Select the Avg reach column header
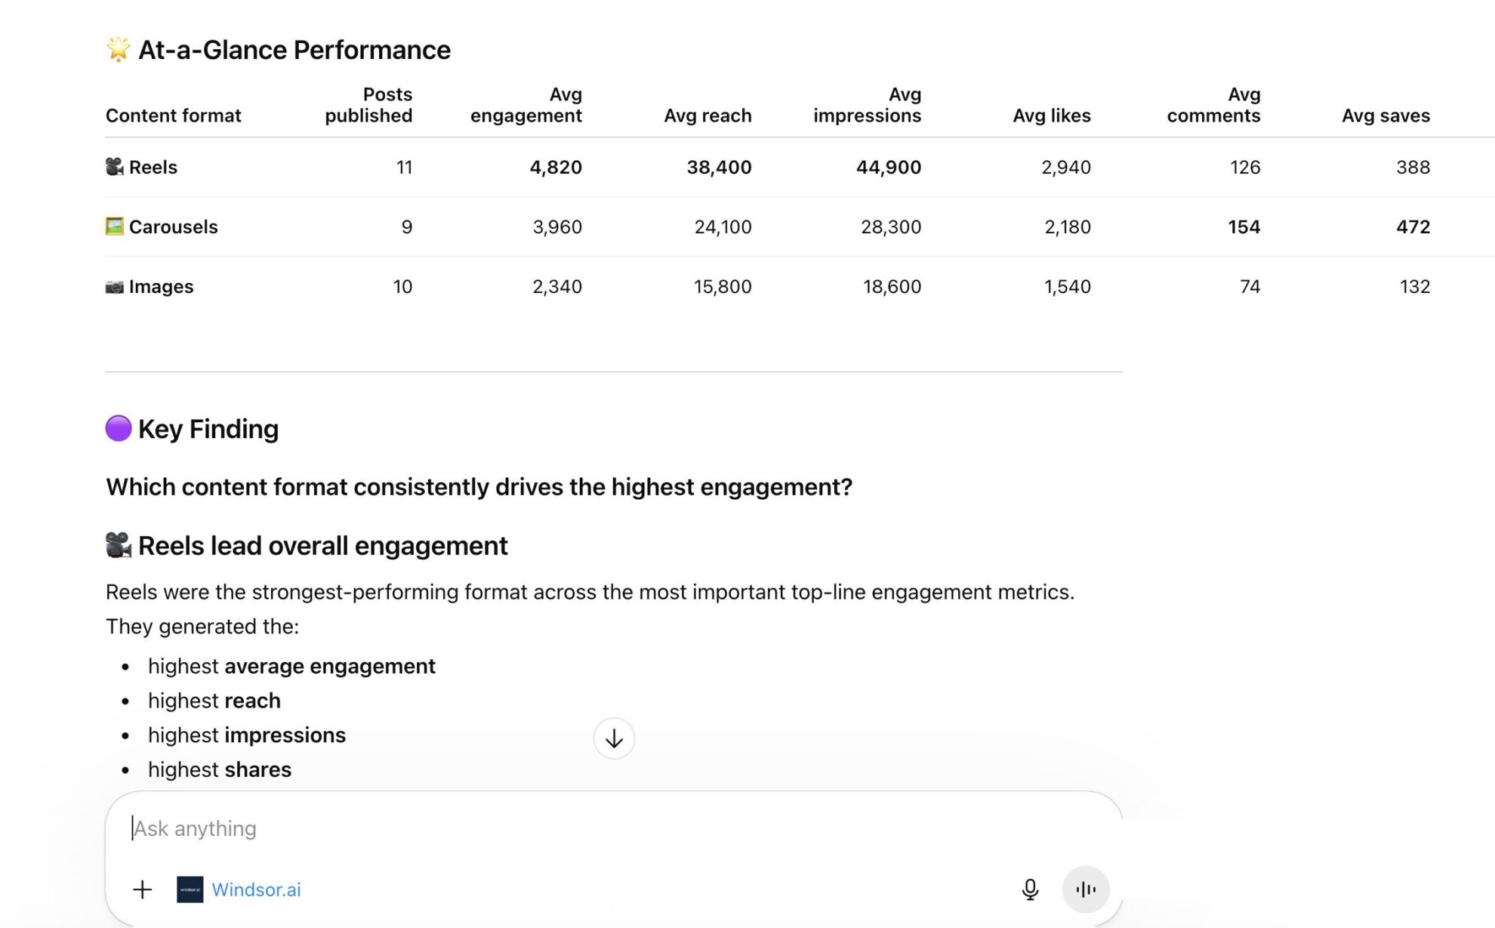The image size is (1495, 928). 707,116
